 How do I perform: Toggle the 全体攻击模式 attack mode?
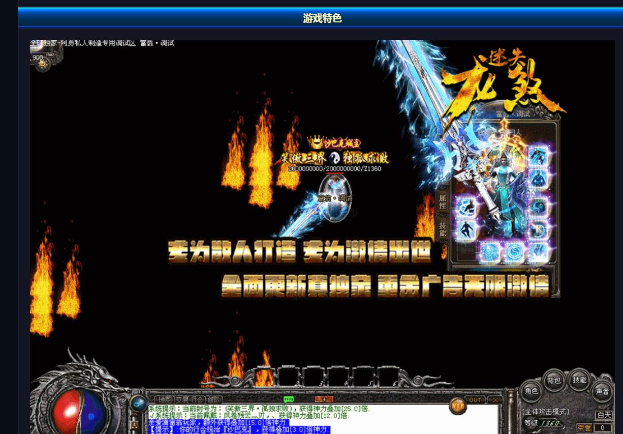click(x=546, y=412)
